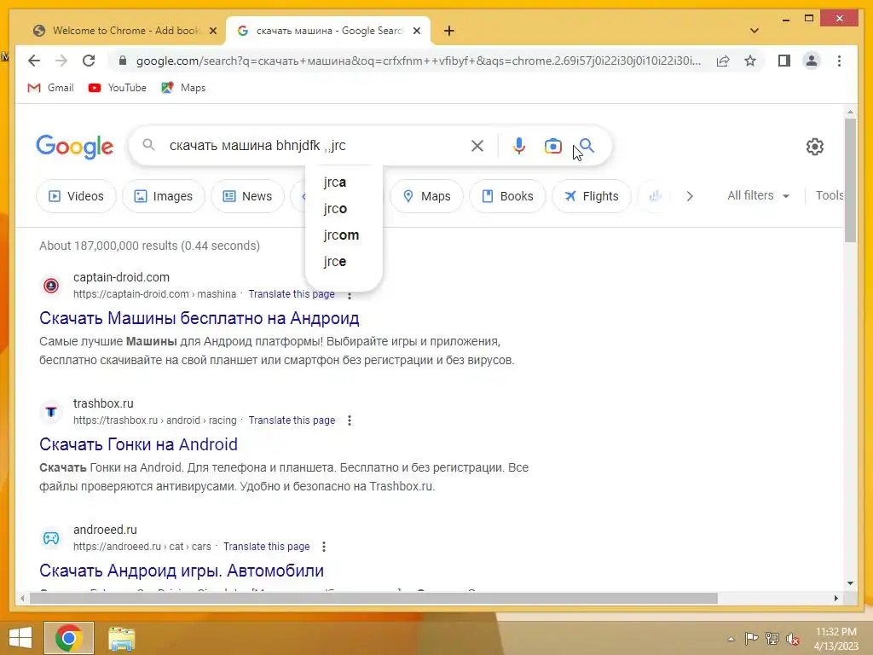The image size is (873, 655).
Task: Click the horizontal scrollbar thumb
Action: point(373,598)
